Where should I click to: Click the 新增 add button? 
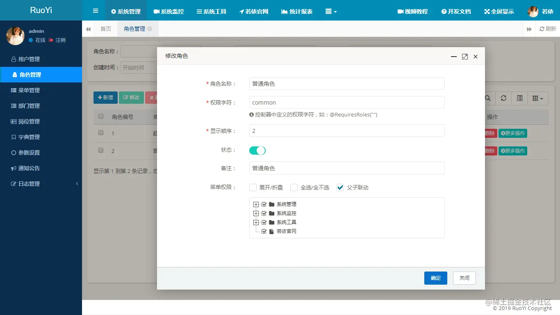[105, 98]
